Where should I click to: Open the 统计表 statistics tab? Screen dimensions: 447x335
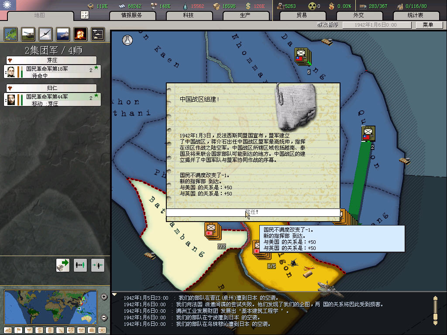click(x=416, y=15)
